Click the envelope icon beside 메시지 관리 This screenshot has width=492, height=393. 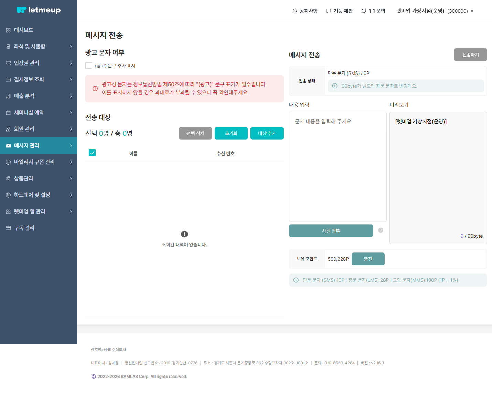click(8, 146)
